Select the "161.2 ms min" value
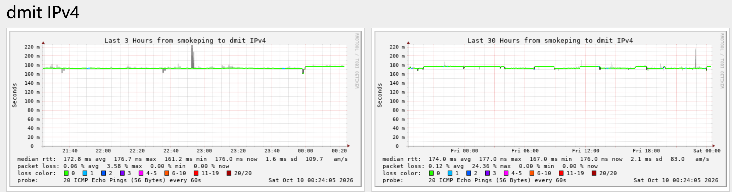 pos(185,159)
